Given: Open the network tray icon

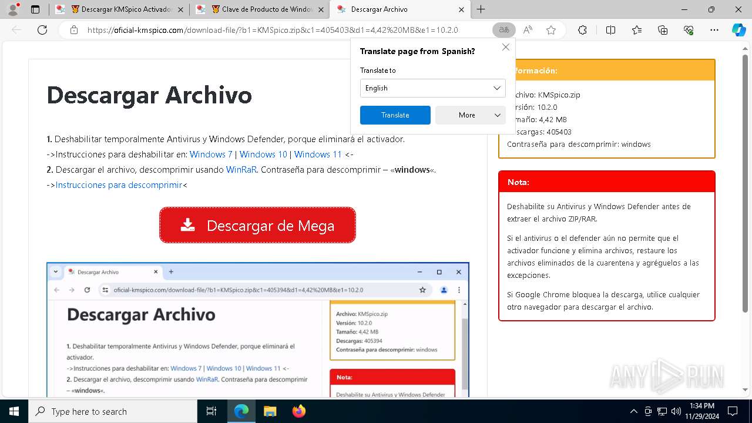Looking at the screenshot, I should tap(662, 411).
